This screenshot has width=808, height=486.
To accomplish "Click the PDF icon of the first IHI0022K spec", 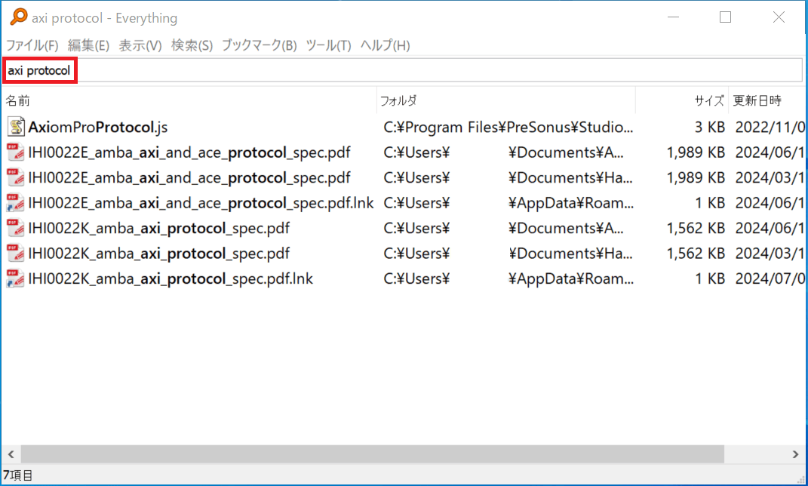I will pos(15,228).
